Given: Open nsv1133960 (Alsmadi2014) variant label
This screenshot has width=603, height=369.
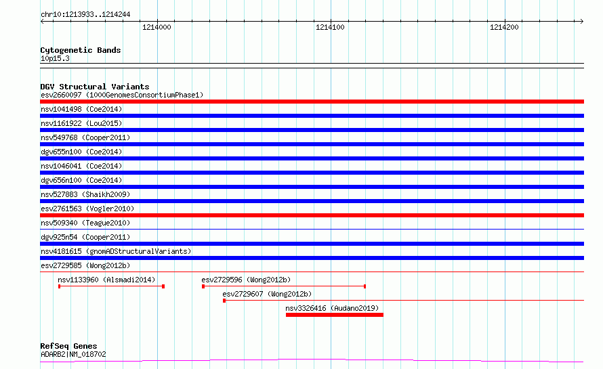Looking at the screenshot, I should point(106,280).
